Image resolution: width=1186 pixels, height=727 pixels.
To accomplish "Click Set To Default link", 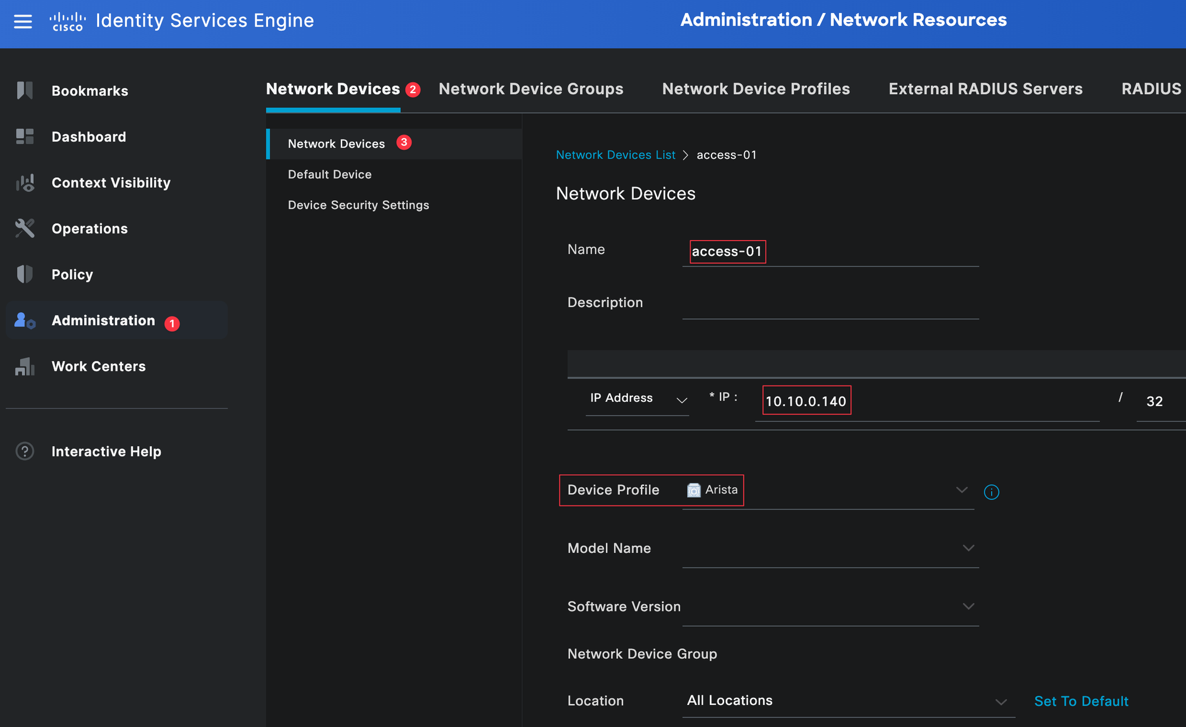I will [x=1081, y=702].
